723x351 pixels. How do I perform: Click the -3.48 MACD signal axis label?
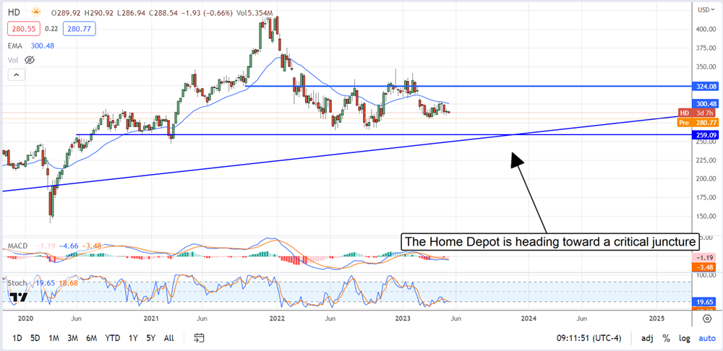[706, 267]
